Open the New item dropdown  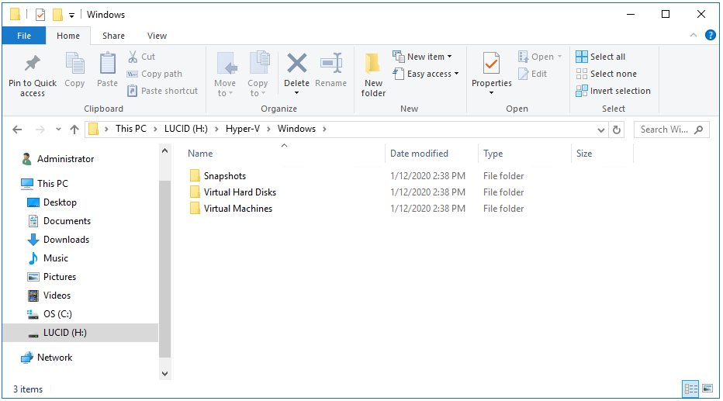422,57
